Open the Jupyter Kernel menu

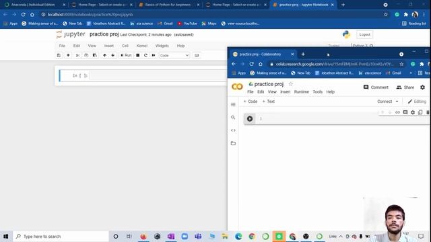tap(142, 46)
